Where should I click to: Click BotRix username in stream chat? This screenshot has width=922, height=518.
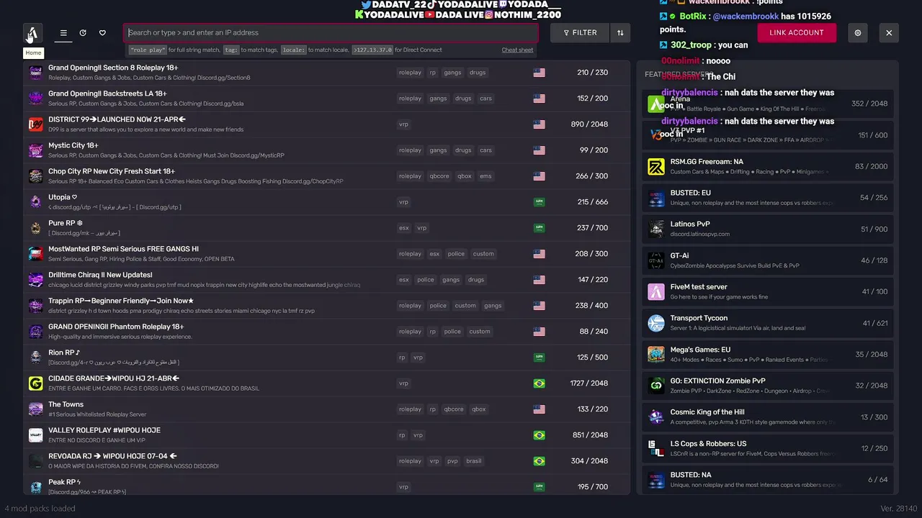coord(692,16)
